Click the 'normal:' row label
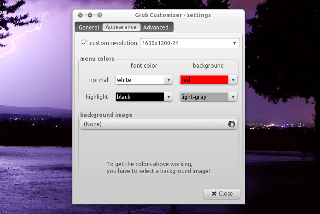The height and width of the screenshot is (214, 320). point(99,80)
